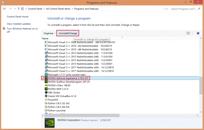
Task: Click the horizontal scrollbar thumb
Action: pyautogui.click(x=82, y=115)
